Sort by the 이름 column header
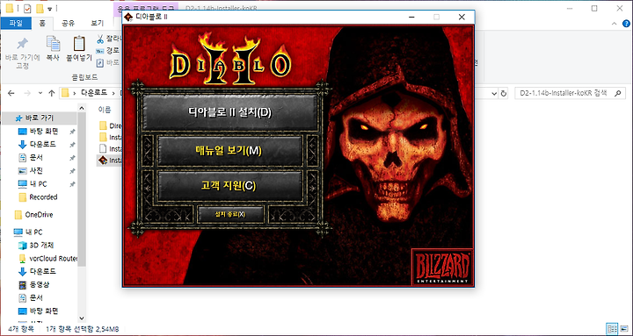 click(x=104, y=110)
